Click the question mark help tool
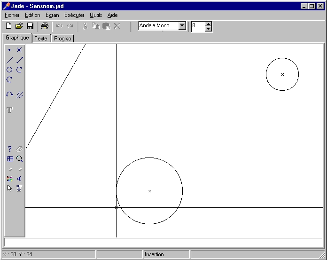Image resolution: width=327 pixels, height=260 pixels. click(x=9, y=149)
